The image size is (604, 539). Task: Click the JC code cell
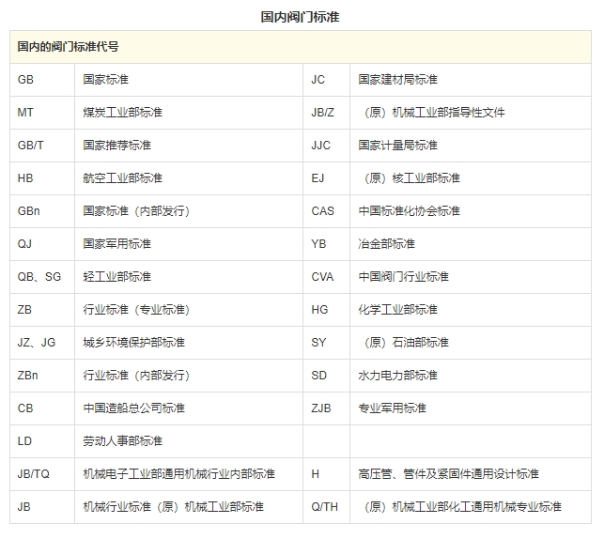pyautogui.click(x=326, y=80)
